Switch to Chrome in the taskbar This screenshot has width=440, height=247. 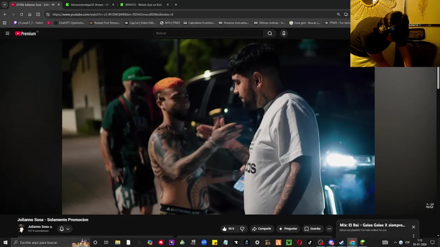pos(352,243)
